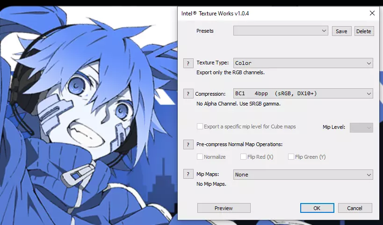This screenshot has height=225, width=383.
Task: Open the Mip Level dropdown
Action: pos(361,127)
